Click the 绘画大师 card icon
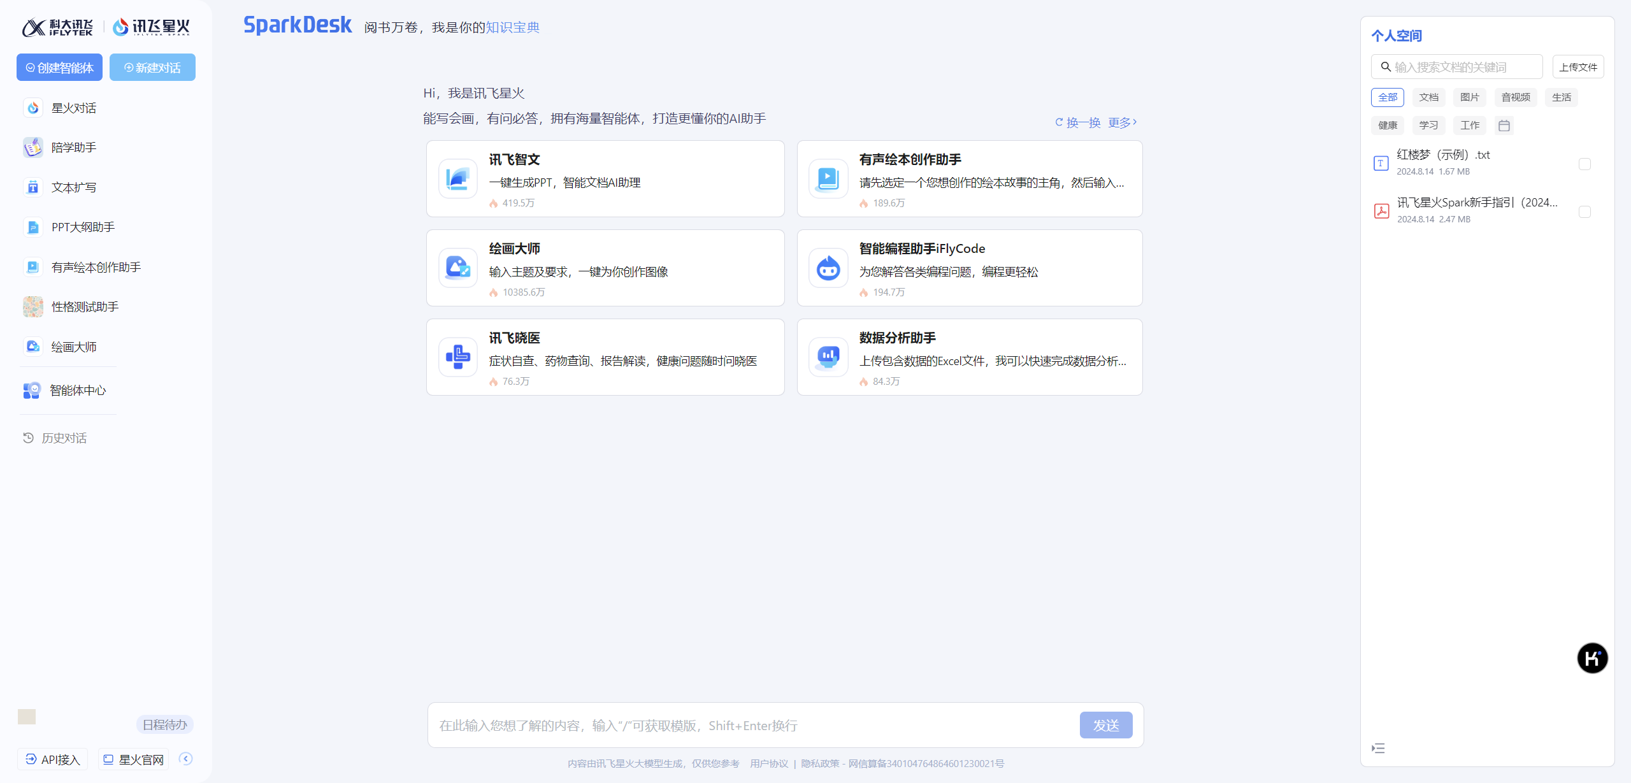This screenshot has width=1631, height=783. click(457, 268)
